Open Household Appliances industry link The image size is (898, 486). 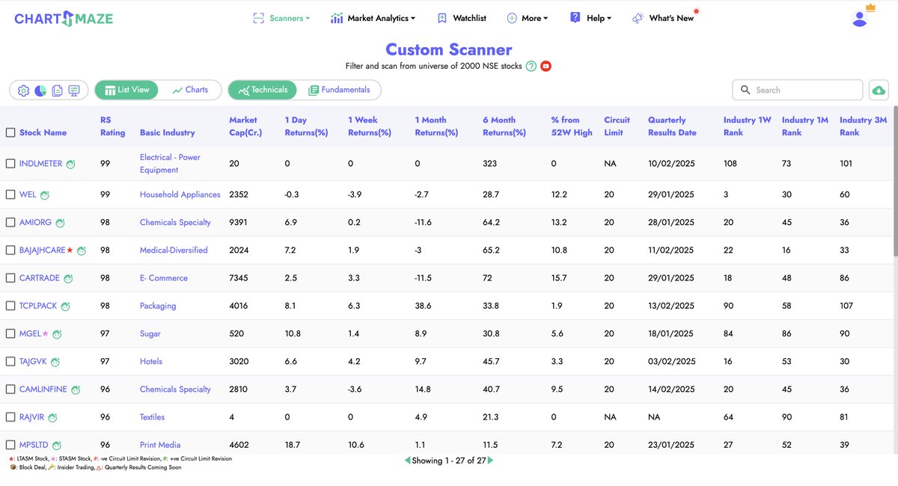[x=180, y=194]
